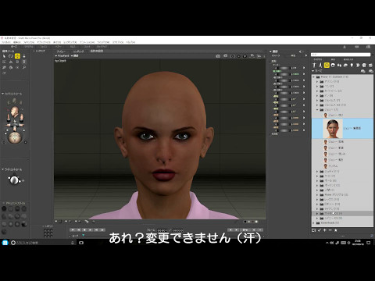375x281 pixels.
Task: Click the light control sphere
Action: (14, 180)
